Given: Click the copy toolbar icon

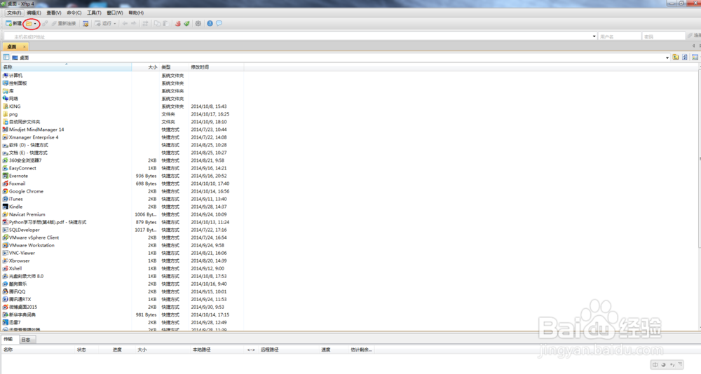Looking at the screenshot, I should [157, 23].
